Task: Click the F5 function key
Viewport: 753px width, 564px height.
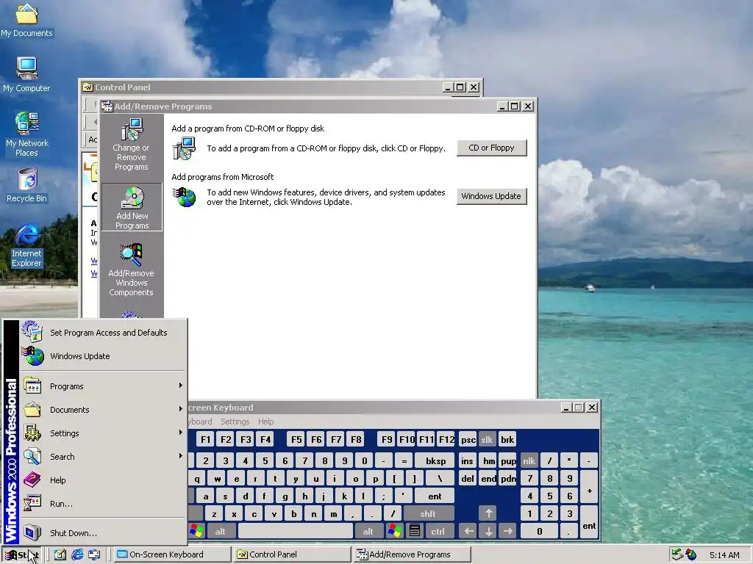Action: click(296, 439)
